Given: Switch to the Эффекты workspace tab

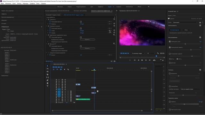Looking at the screenshot, I should (100, 7).
